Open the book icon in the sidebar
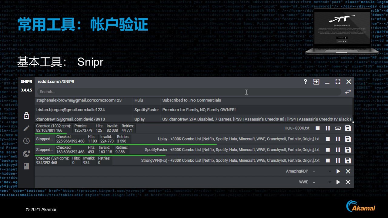388x218 pixels. coord(26,166)
